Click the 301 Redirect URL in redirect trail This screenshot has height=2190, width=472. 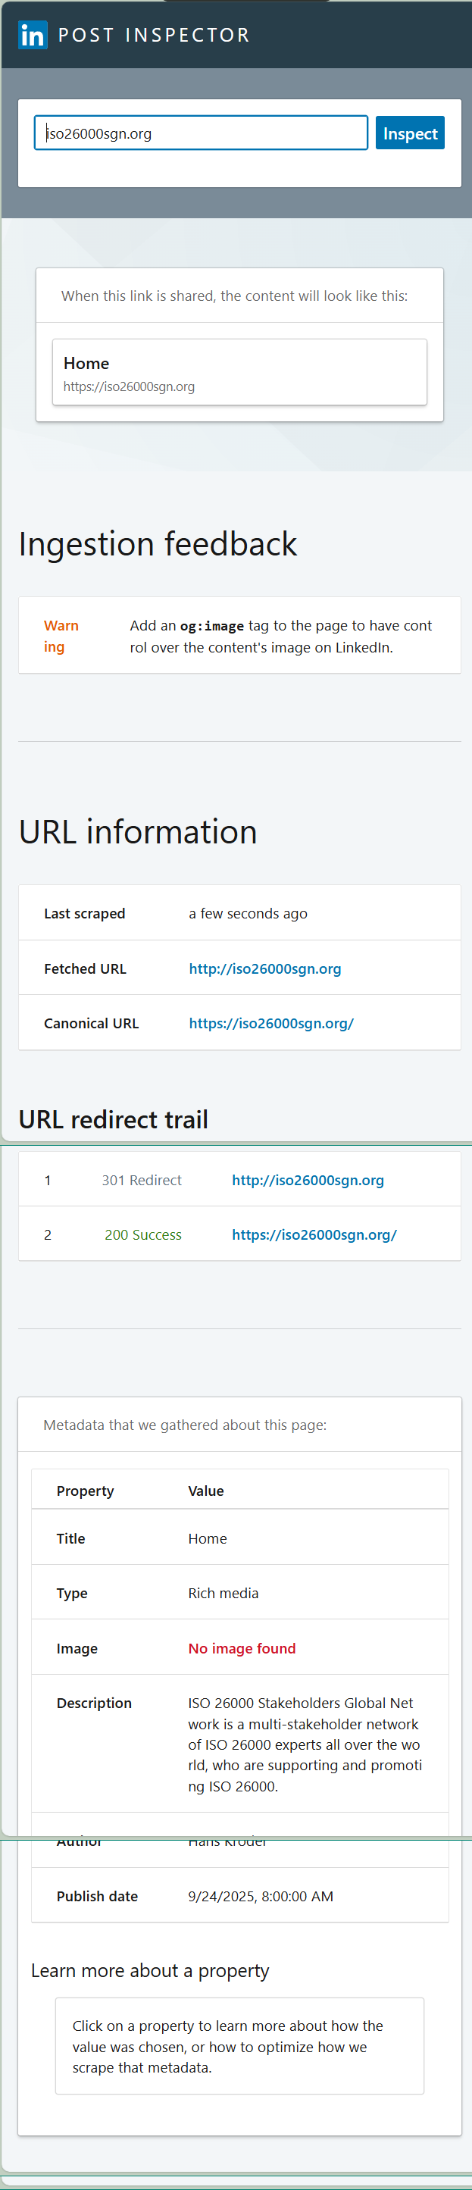[307, 1179]
